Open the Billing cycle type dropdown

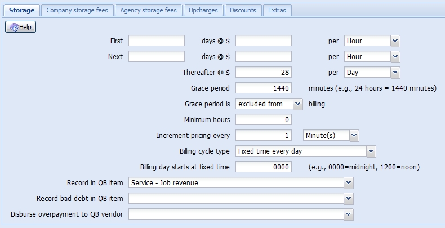[x=371, y=151]
